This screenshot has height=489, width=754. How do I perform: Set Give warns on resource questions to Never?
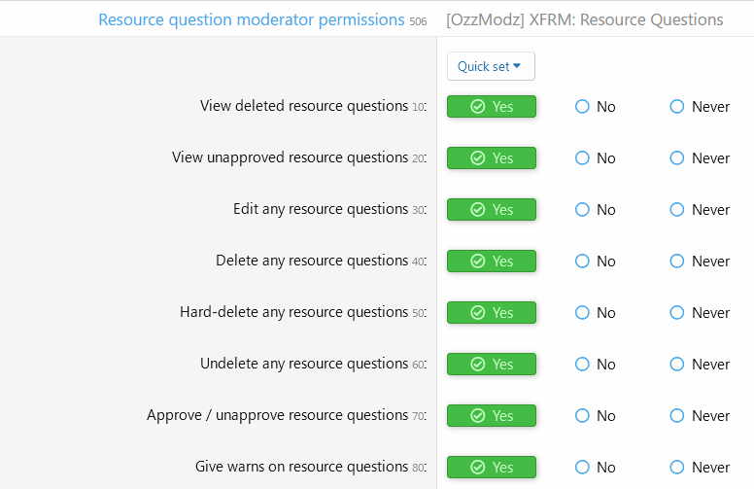coord(700,467)
